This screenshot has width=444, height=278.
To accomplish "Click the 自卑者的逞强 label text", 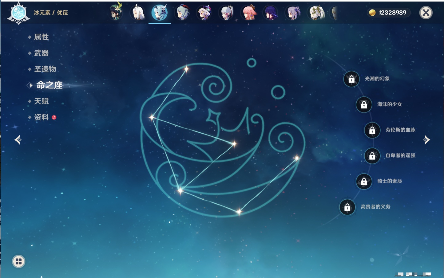I will pos(401,155).
